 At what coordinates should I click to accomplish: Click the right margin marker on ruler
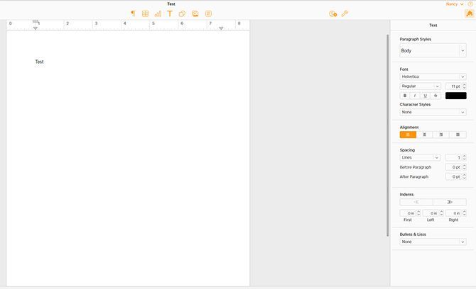point(221,28)
